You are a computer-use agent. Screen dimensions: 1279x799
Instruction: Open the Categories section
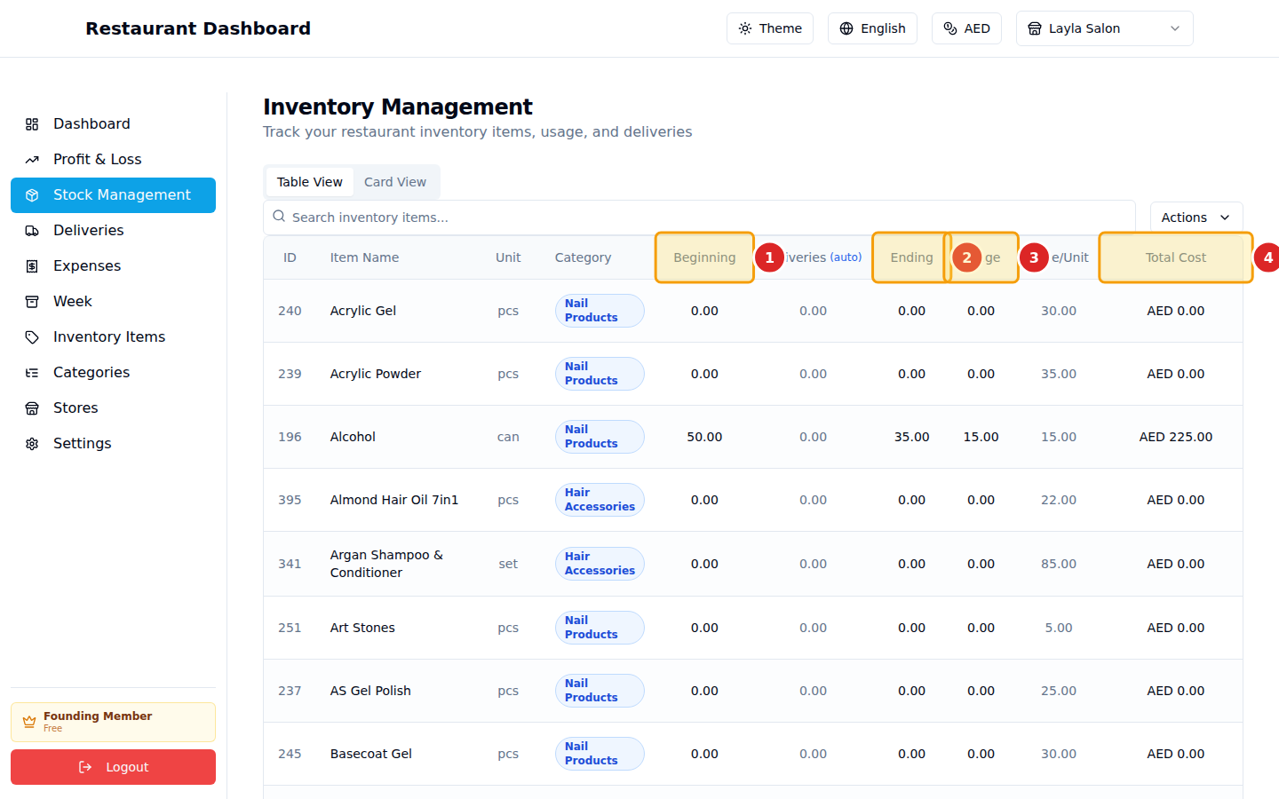coord(91,372)
